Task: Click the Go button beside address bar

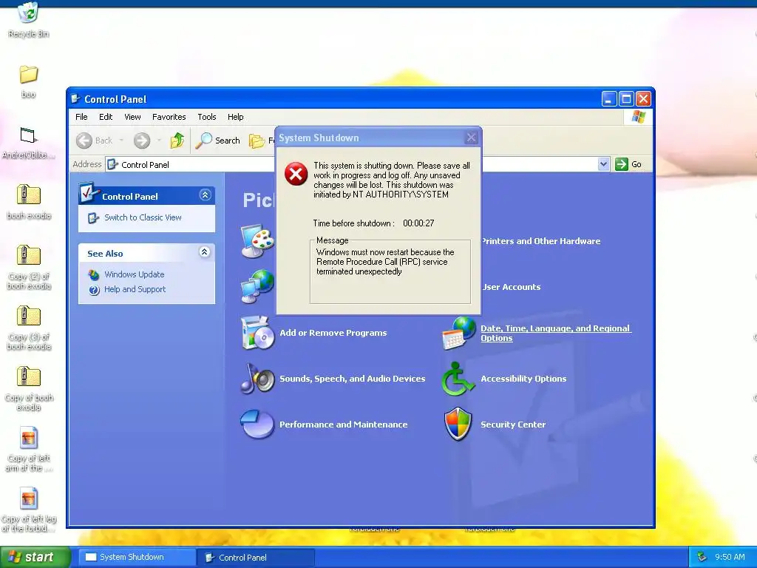Action: tap(628, 164)
